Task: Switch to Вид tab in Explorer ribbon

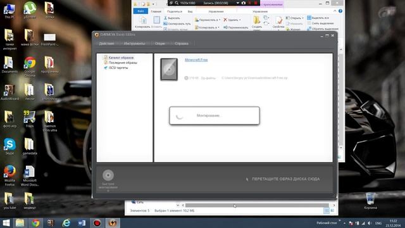Action: [x=190, y=11]
